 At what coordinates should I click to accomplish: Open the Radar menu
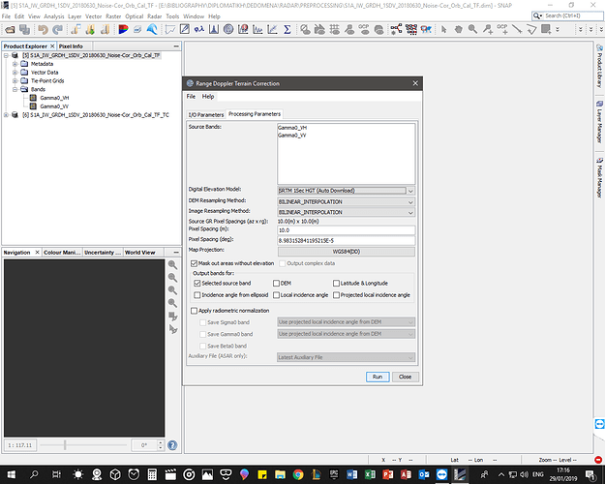coord(154,16)
